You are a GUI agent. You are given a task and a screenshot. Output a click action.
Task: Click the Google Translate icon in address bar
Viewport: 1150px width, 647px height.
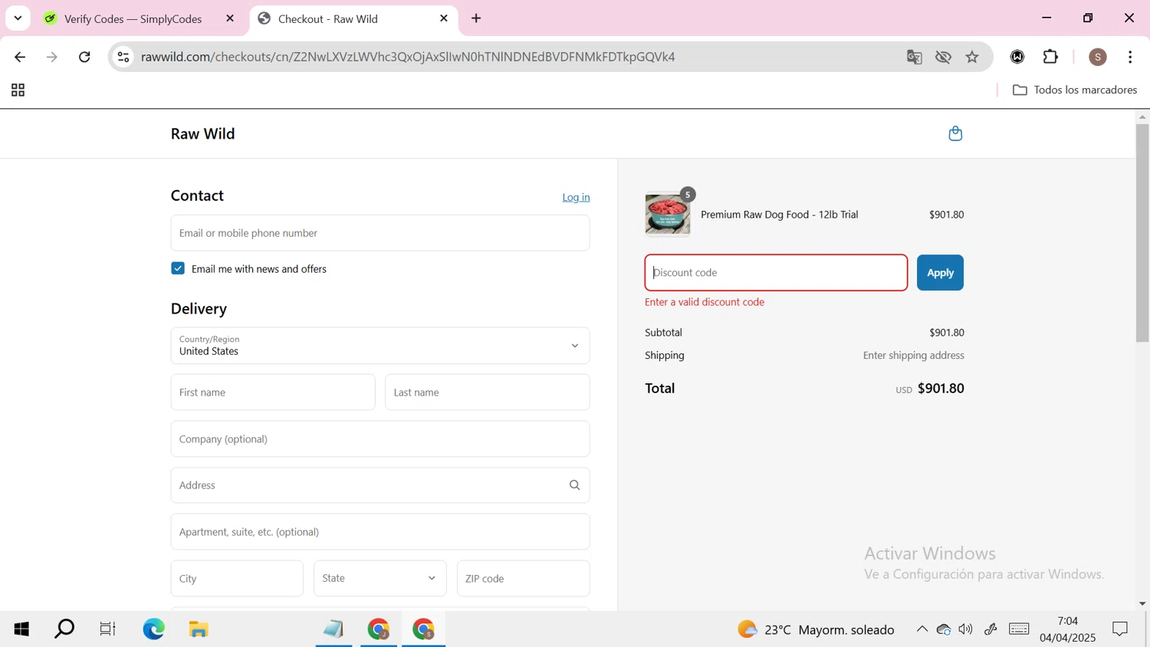[x=914, y=57]
